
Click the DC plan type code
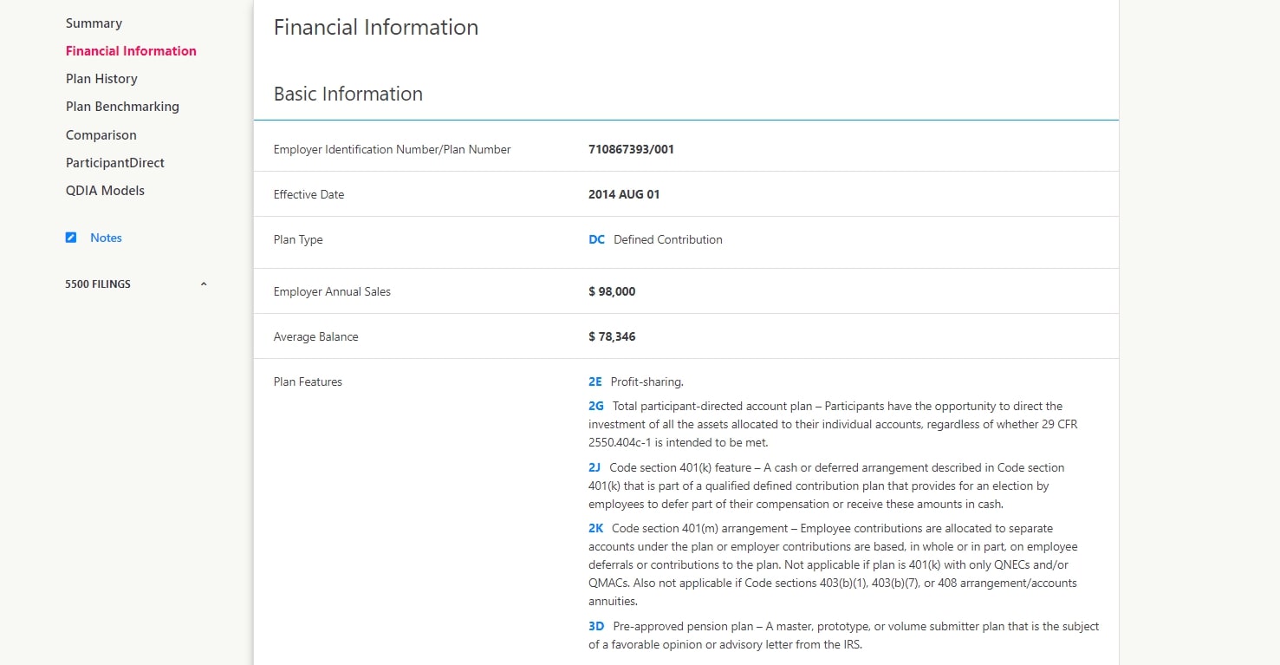tap(596, 240)
